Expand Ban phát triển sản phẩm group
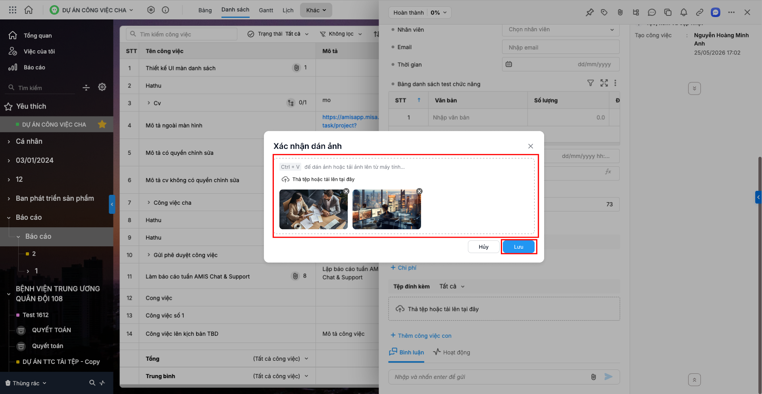The height and width of the screenshot is (394, 762). tap(9, 198)
